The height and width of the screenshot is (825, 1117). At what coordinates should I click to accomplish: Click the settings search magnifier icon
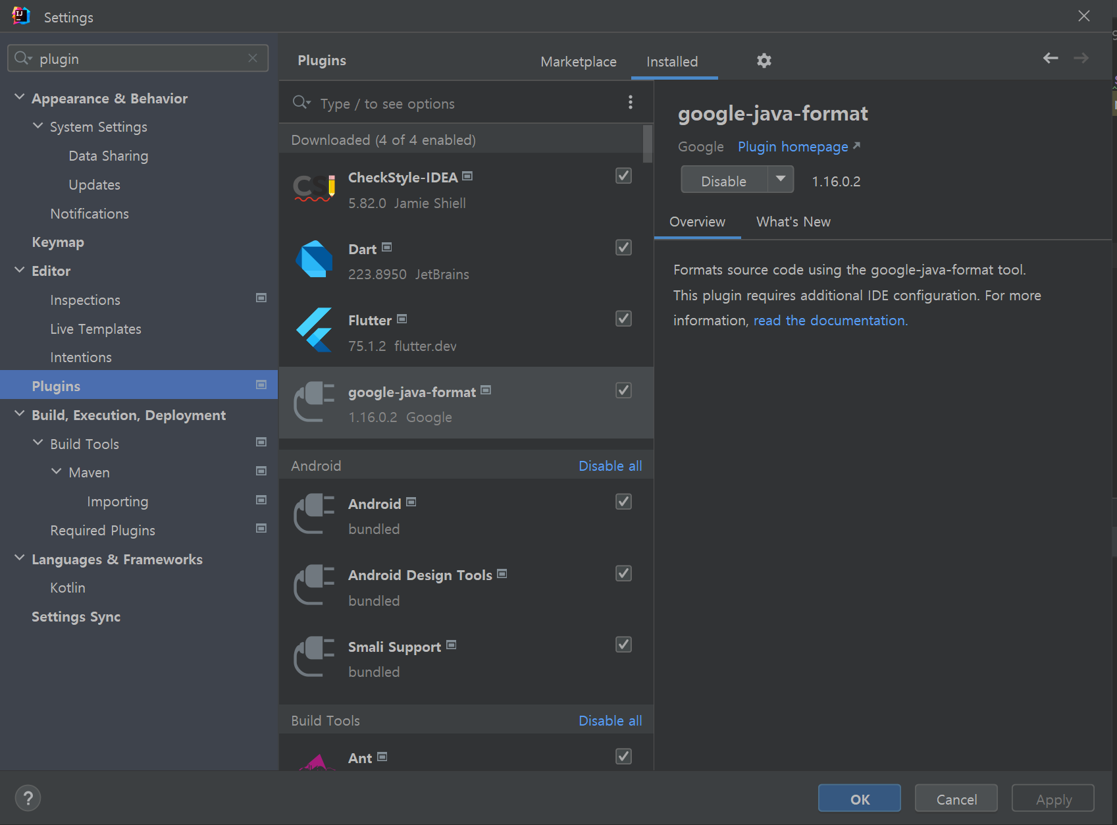(23, 58)
